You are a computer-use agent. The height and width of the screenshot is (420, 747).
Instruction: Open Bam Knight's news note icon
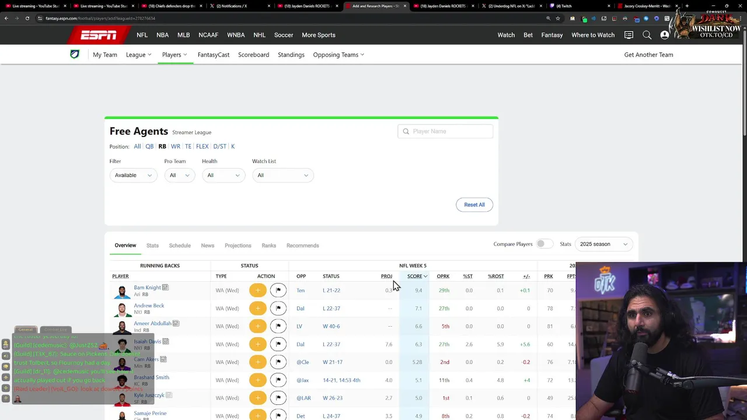click(x=166, y=288)
